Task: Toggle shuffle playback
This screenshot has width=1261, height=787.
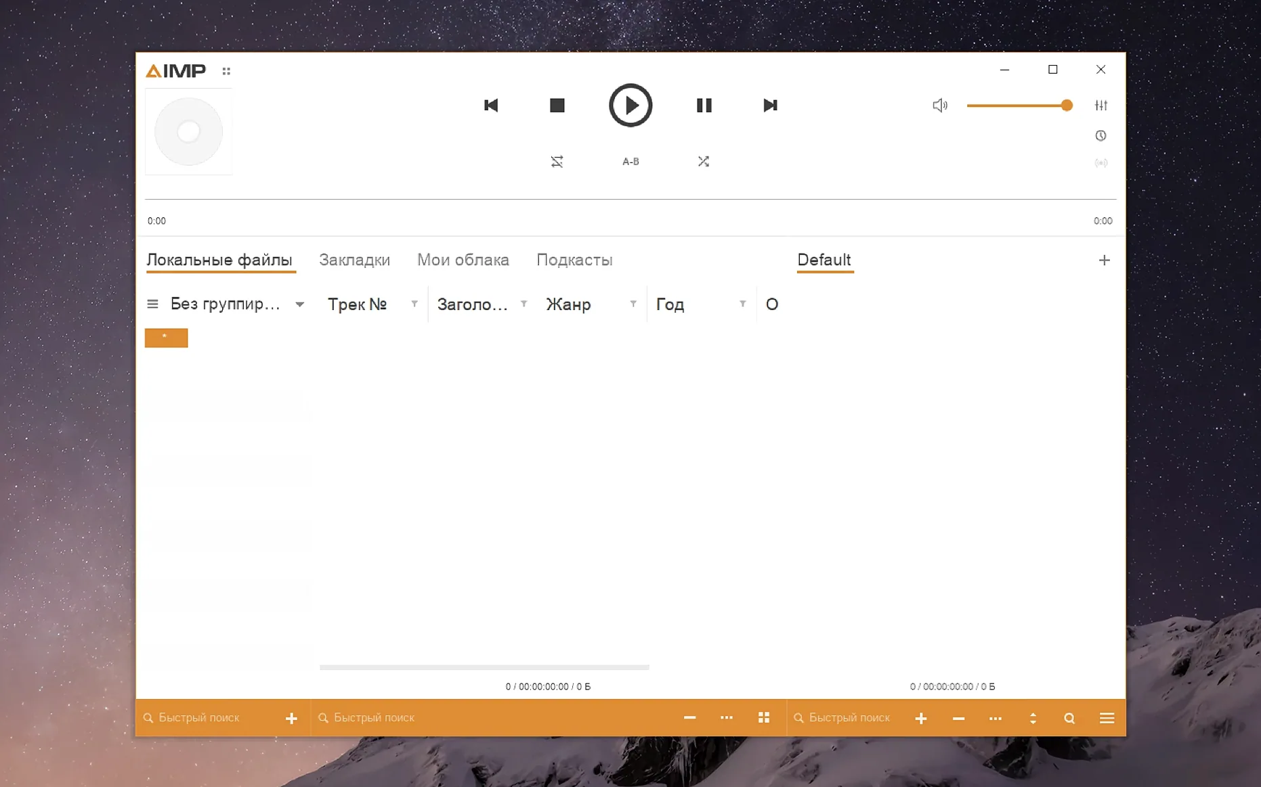Action: click(704, 161)
